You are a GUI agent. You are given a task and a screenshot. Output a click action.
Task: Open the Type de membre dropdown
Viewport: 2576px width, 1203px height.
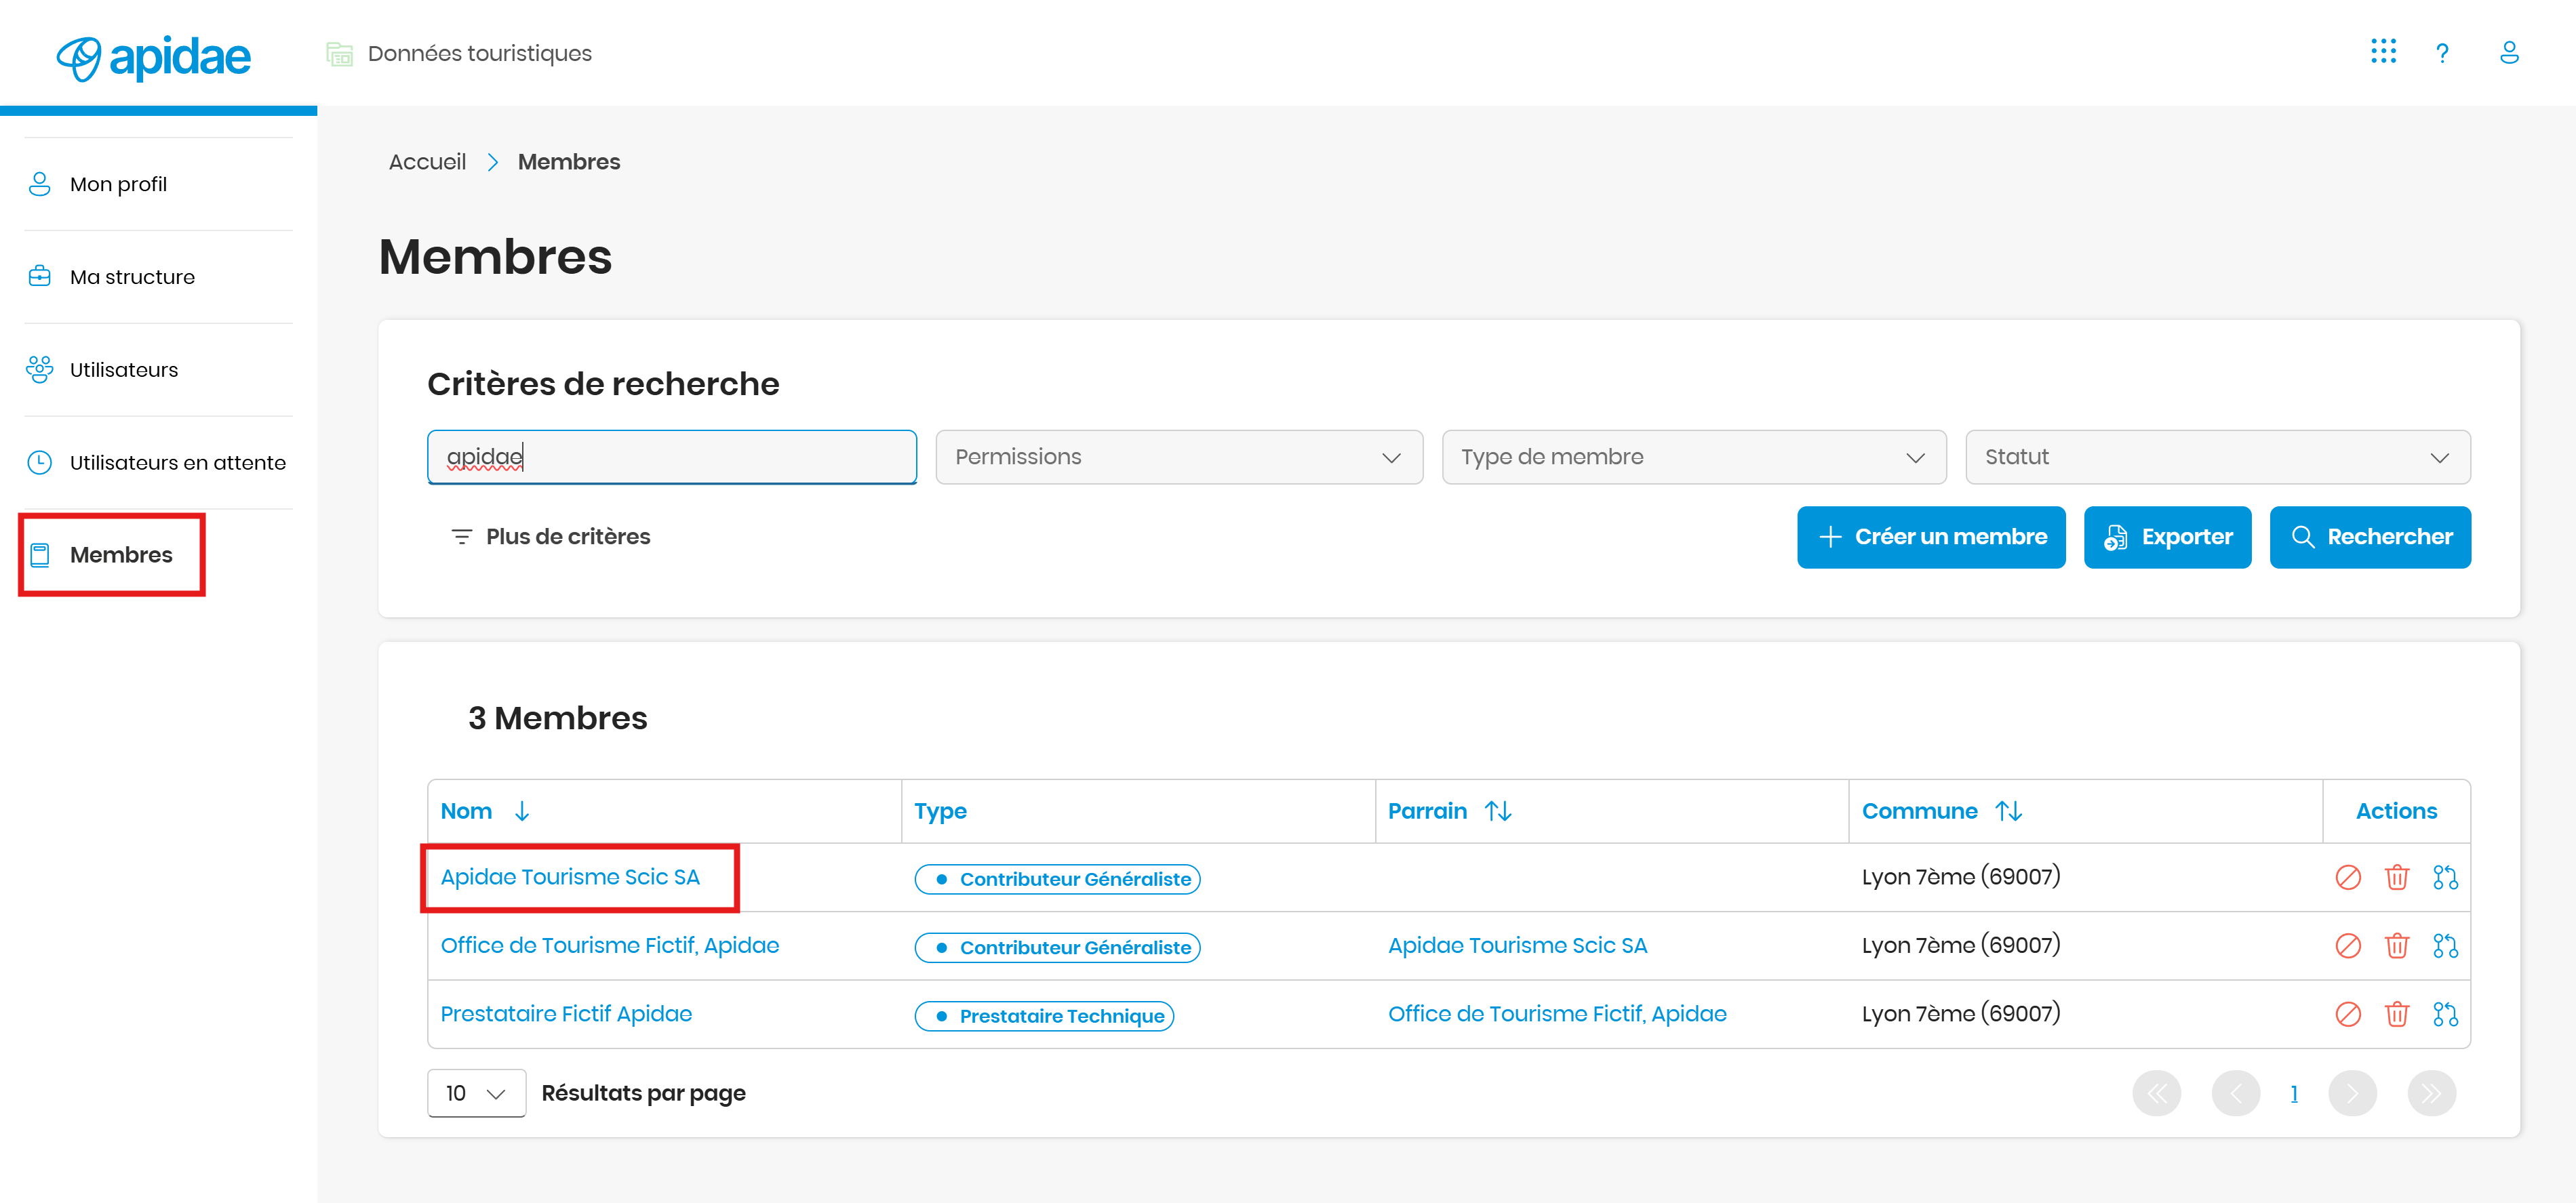pyautogui.click(x=1694, y=457)
